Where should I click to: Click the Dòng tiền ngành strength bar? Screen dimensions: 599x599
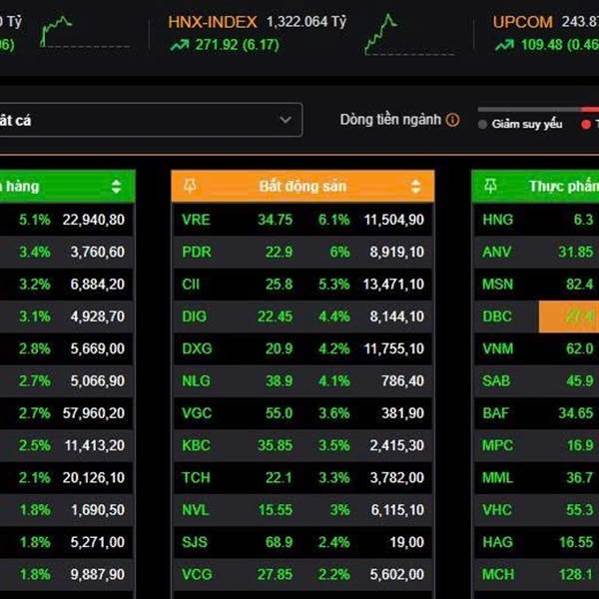[538, 110]
